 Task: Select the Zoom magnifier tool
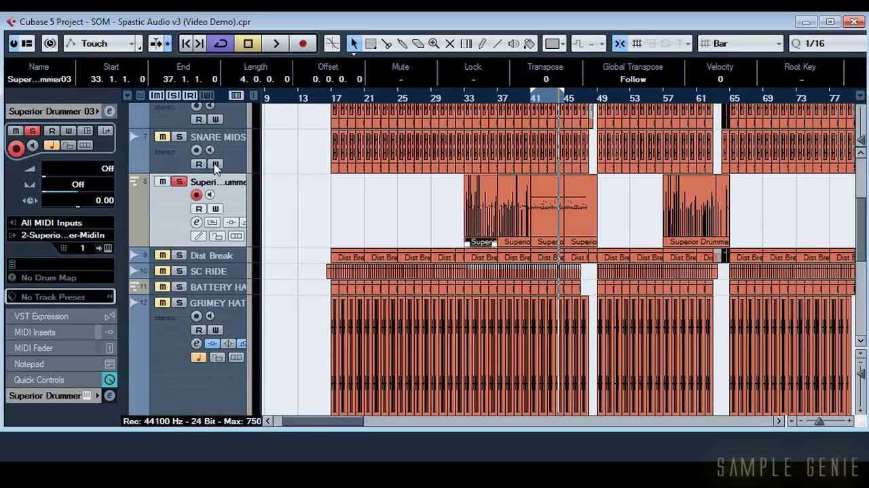(x=434, y=43)
